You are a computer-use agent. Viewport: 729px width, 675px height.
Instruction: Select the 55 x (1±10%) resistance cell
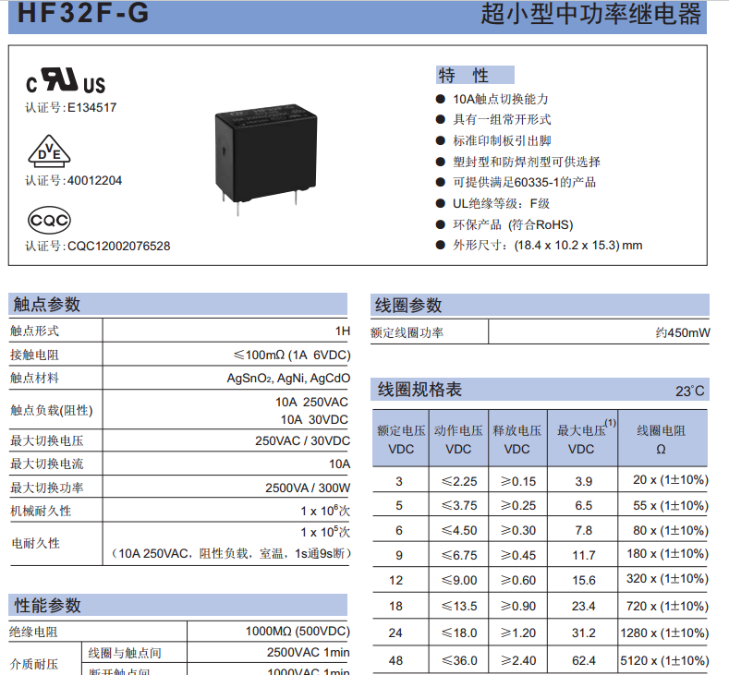point(671,505)
